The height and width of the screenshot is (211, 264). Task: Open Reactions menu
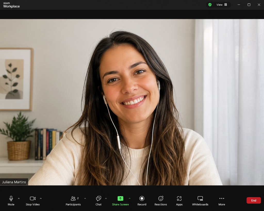[x=161, y=201]
